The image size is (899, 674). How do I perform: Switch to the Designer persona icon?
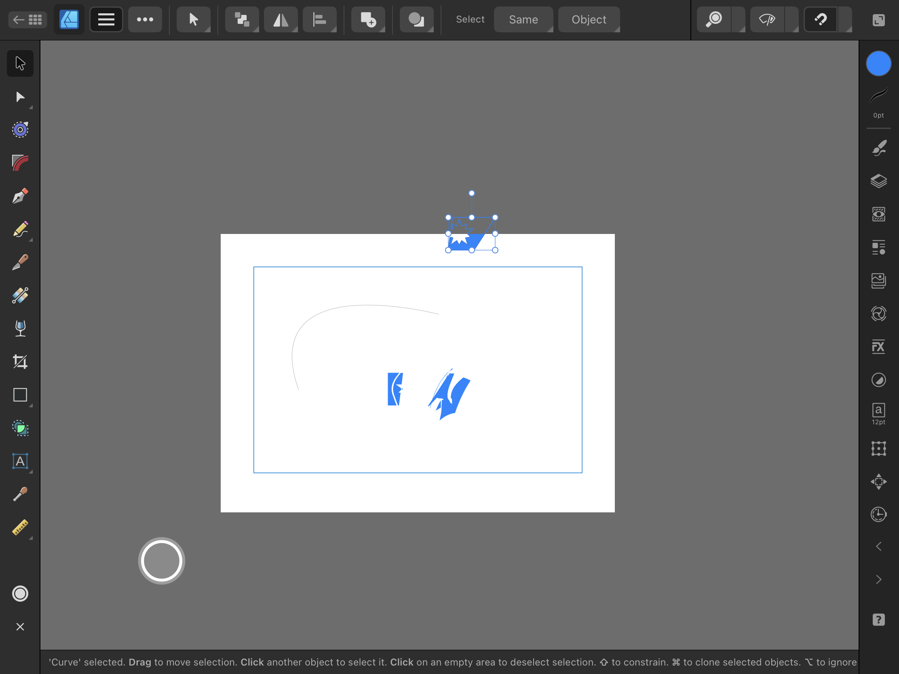(x=69, y=19)
